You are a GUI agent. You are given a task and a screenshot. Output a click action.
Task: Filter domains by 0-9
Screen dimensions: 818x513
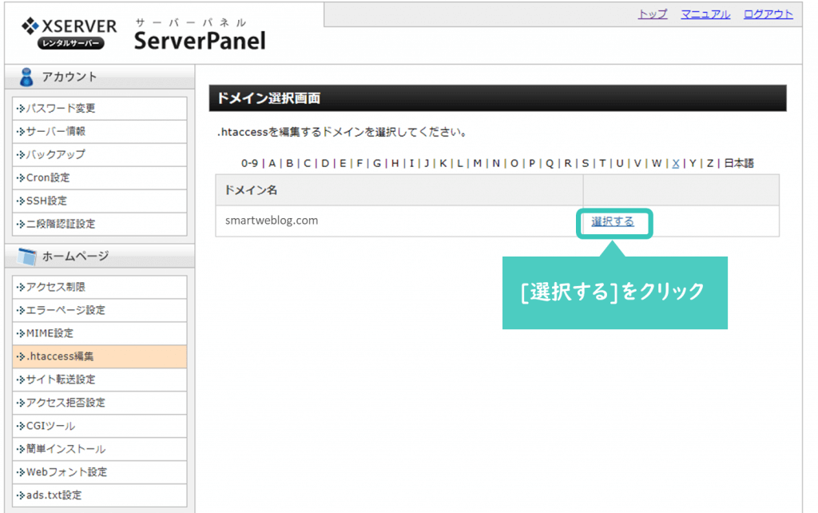(249, 163)
